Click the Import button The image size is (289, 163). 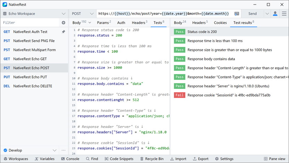pyautogui.click(x=178, y=159)
